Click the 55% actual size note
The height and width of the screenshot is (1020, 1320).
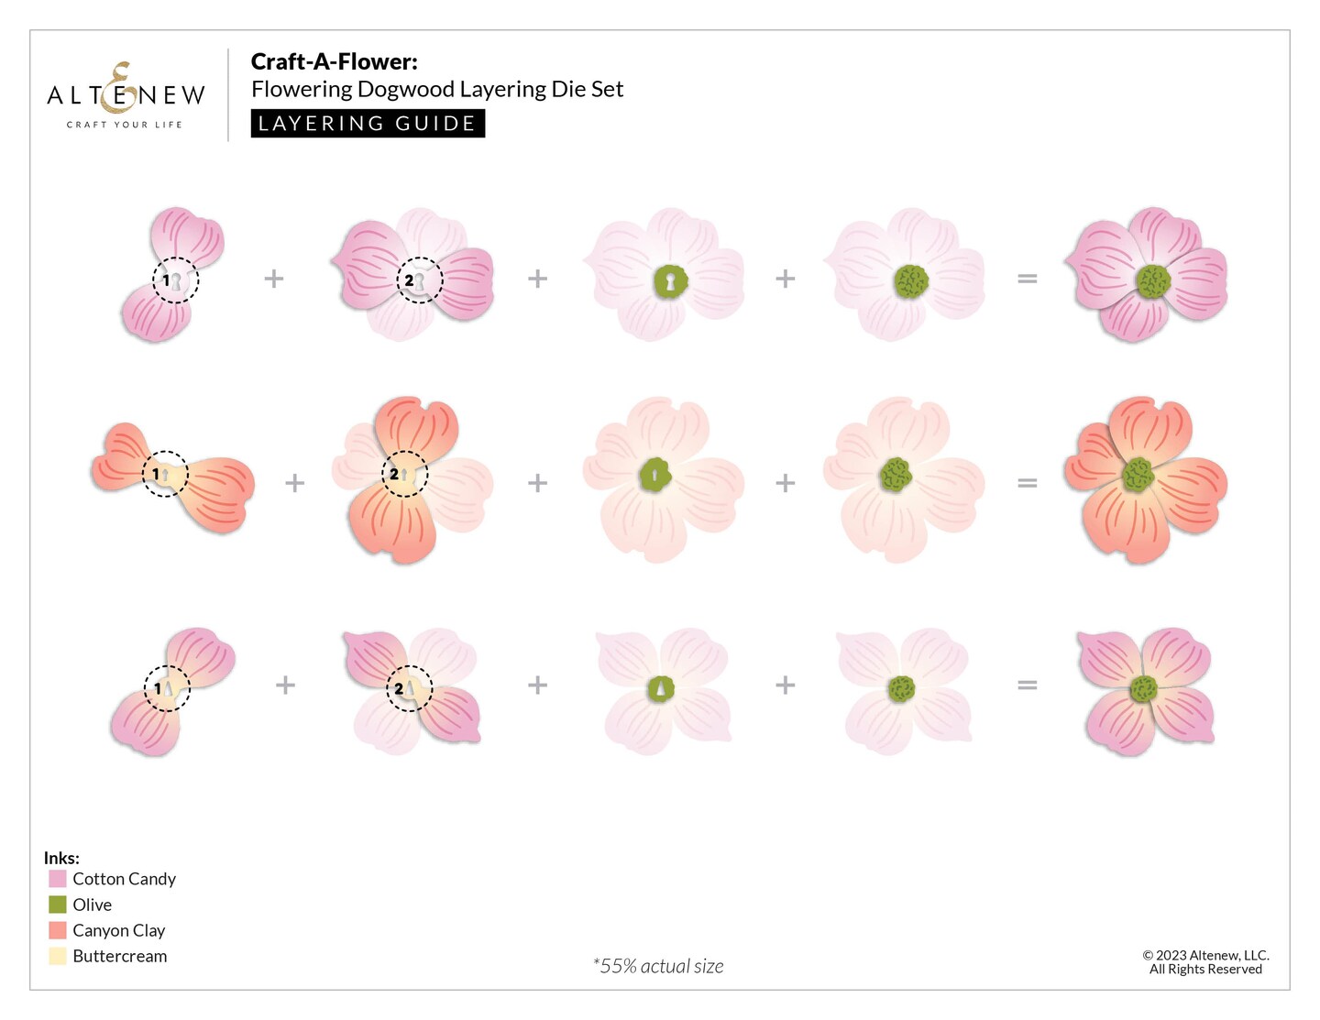(x=658, y=966)
